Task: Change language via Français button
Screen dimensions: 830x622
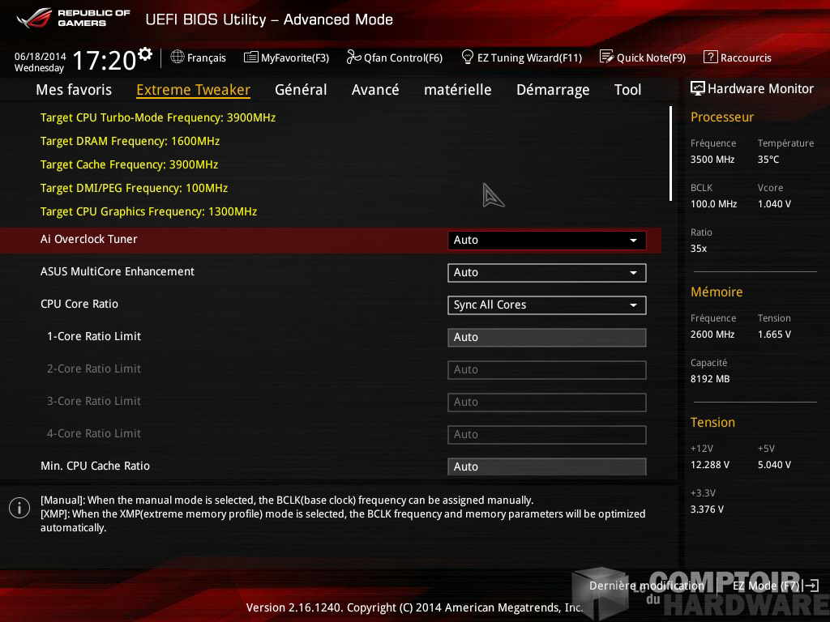Action: [x=199, y=58]
